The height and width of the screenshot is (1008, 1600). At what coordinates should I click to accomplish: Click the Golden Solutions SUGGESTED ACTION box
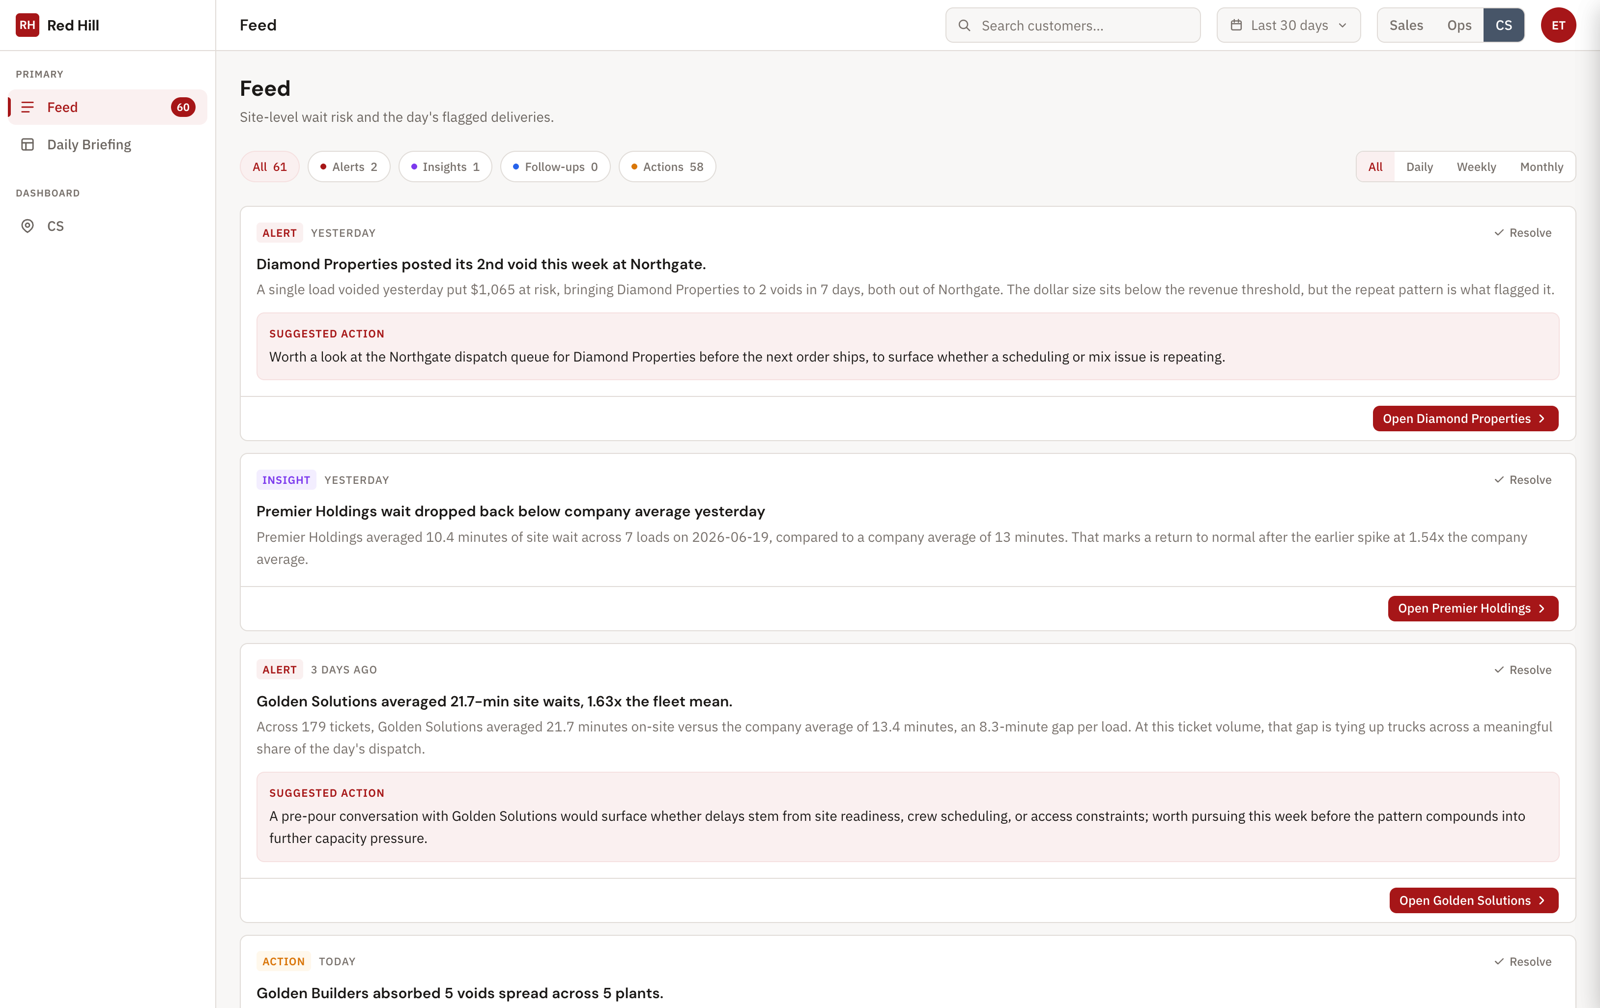tap(908, 817)
